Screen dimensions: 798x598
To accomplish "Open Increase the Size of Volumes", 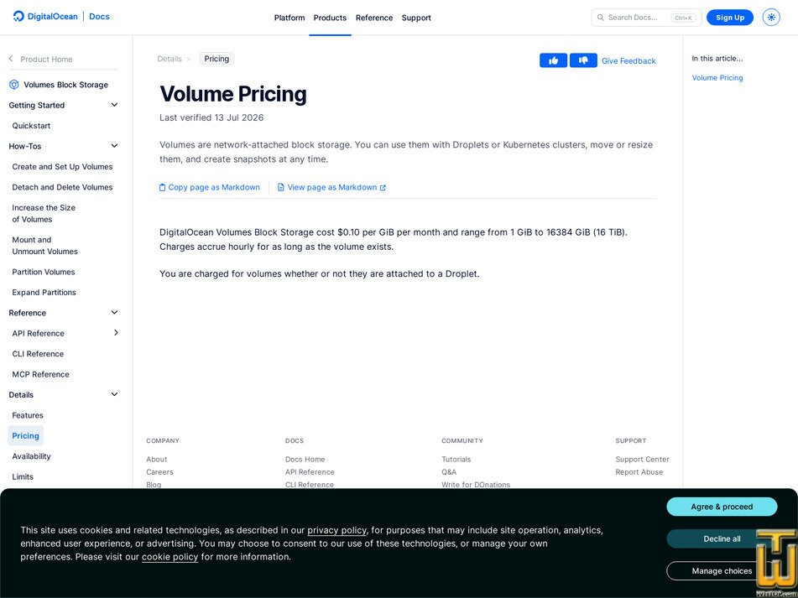I will click(x=44, y=214).
